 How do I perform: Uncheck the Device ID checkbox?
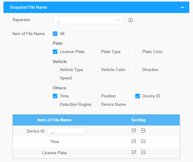pos(137,96)
